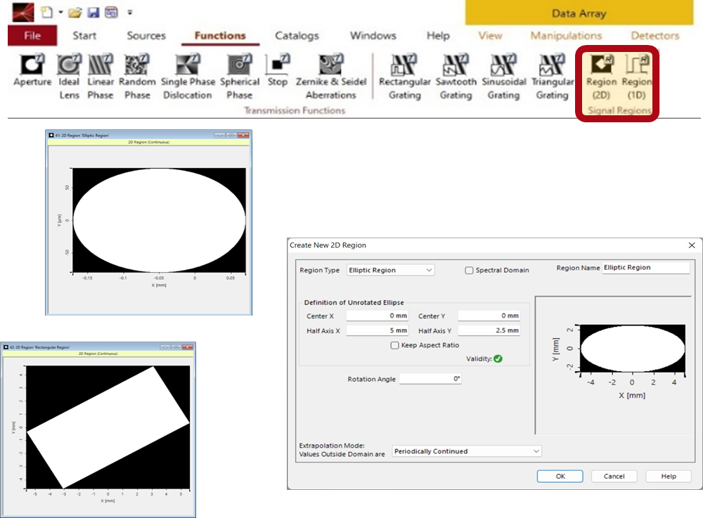Open the Region Type dropdown
Viewport: 703px width, 518px height.
(x=390, y=270)
